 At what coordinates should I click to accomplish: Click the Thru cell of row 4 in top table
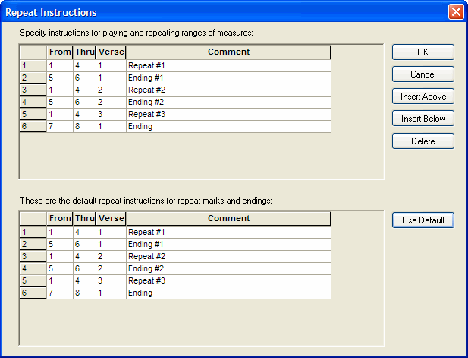(83, 102)
